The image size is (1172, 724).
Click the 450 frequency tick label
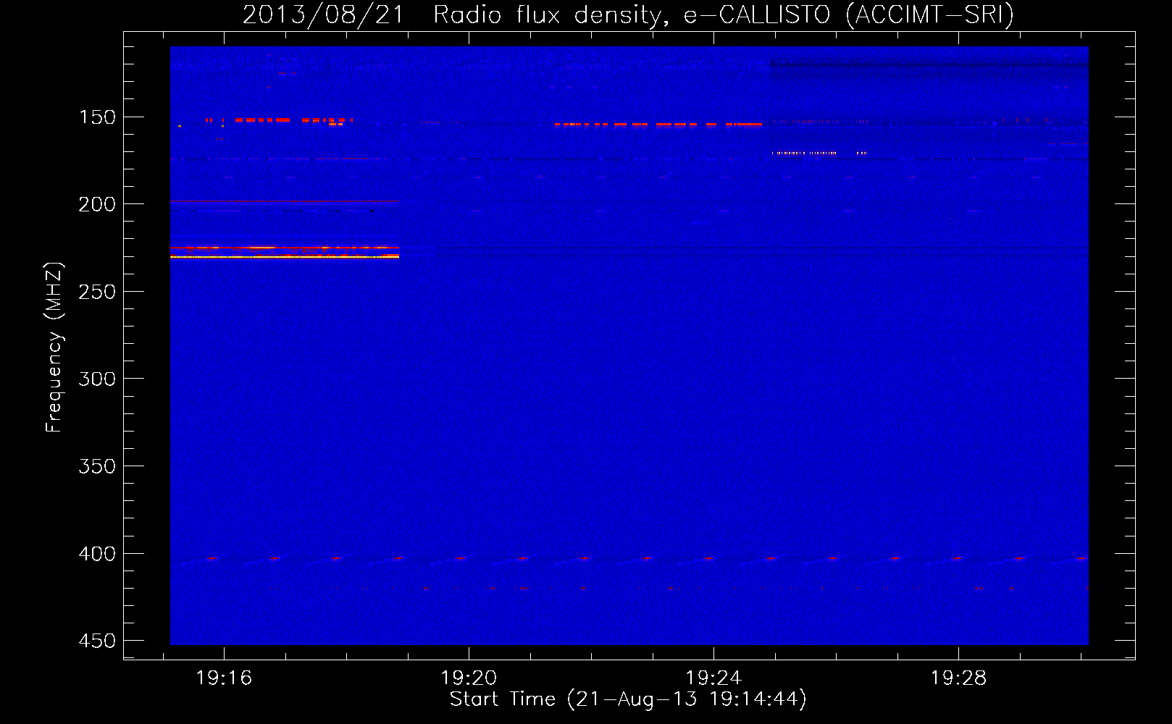point(97,641)
